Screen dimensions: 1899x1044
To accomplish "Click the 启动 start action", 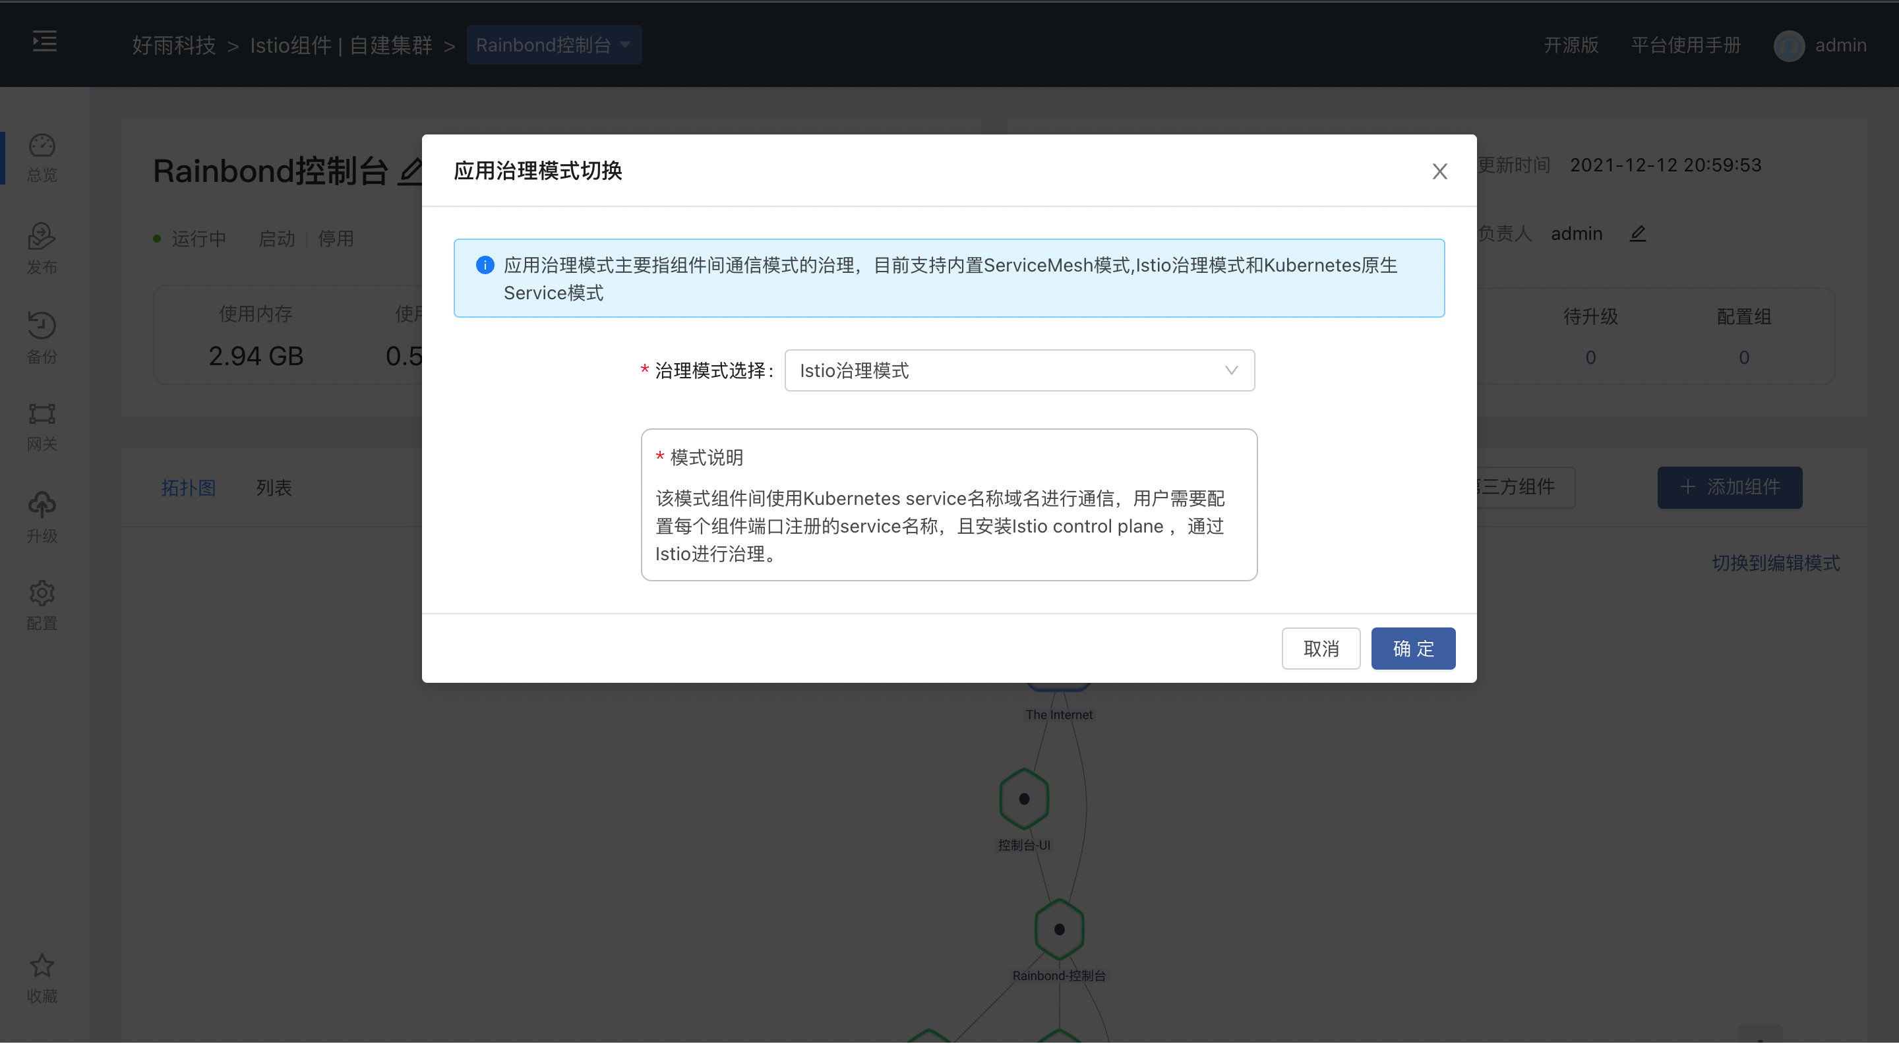I will tap(276, 239).
